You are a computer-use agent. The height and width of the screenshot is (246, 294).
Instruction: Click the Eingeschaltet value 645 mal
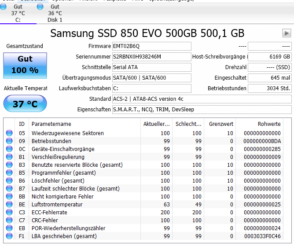click(270, 77)
